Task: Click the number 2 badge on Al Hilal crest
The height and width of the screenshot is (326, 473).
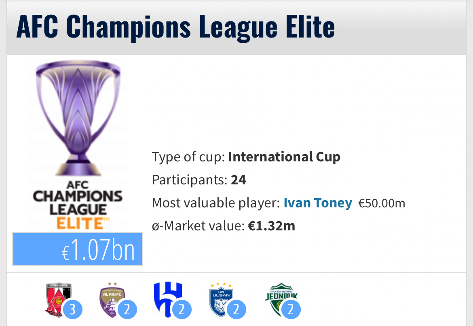Action: [182, 310]
